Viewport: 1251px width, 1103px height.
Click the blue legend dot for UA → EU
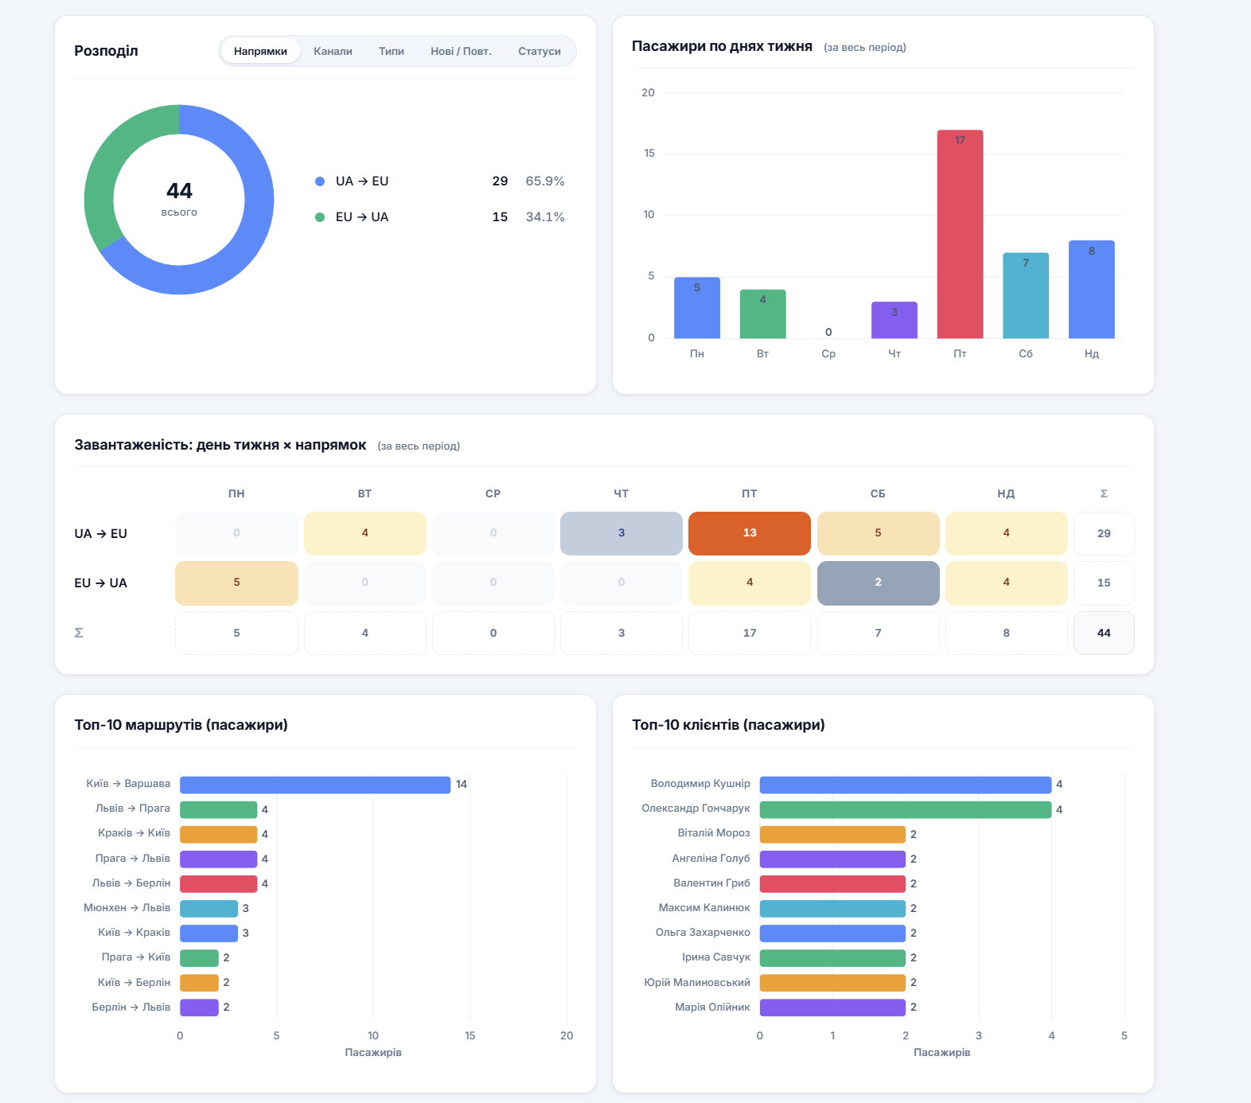click(320, 181)
